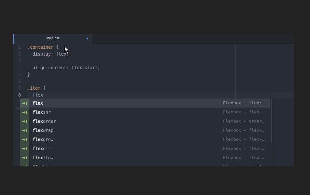The height and width of the screenshot is (195, 310).
Task: Click typed 'flex' text on line 8
Action: point(38,95)
